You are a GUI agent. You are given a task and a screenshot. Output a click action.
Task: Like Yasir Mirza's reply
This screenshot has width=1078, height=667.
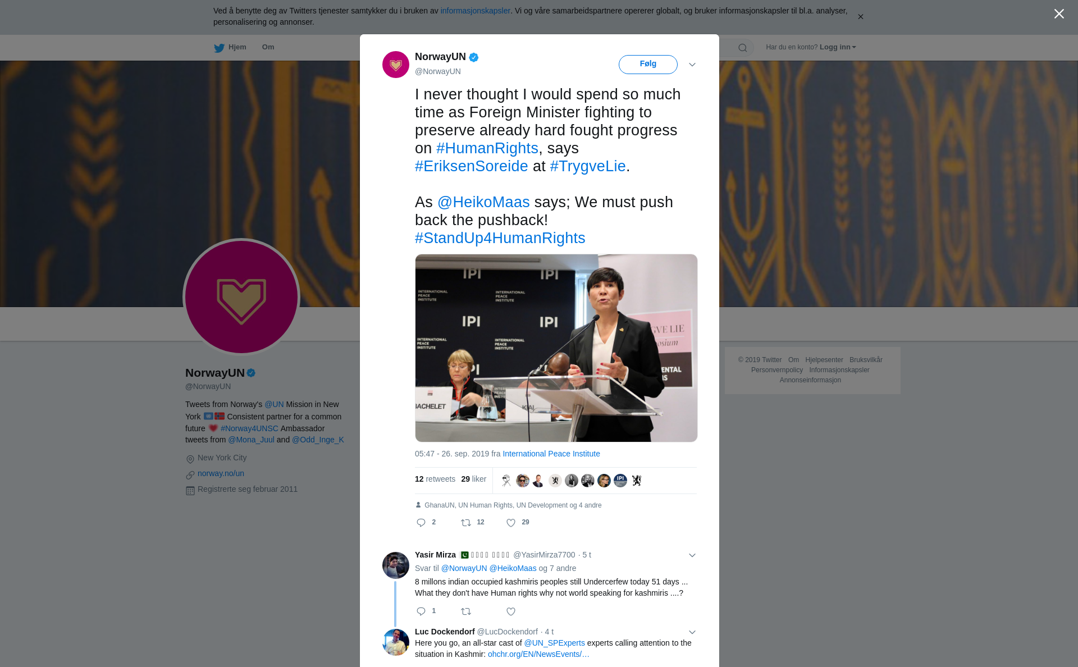(x=511, y=611)
